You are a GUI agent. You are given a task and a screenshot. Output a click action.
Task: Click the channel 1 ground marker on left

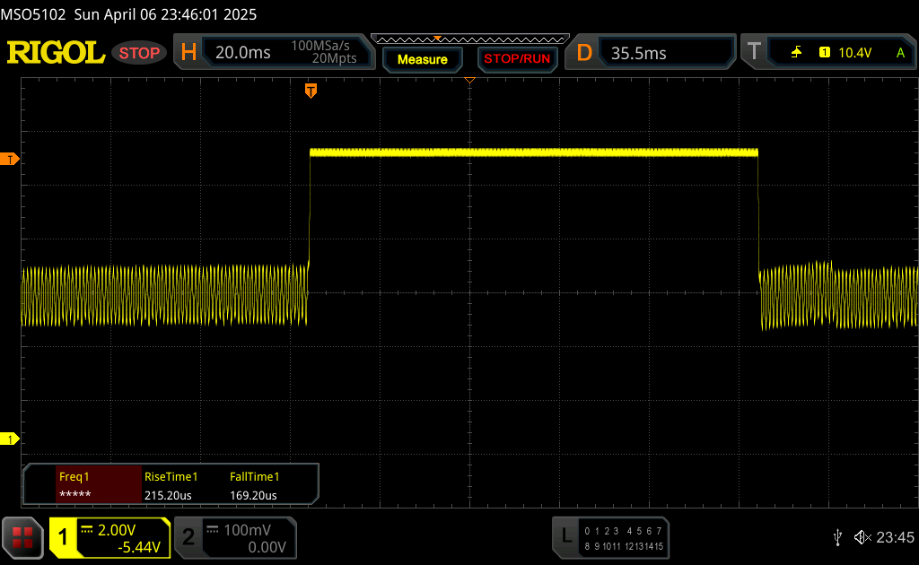point(9,439)
